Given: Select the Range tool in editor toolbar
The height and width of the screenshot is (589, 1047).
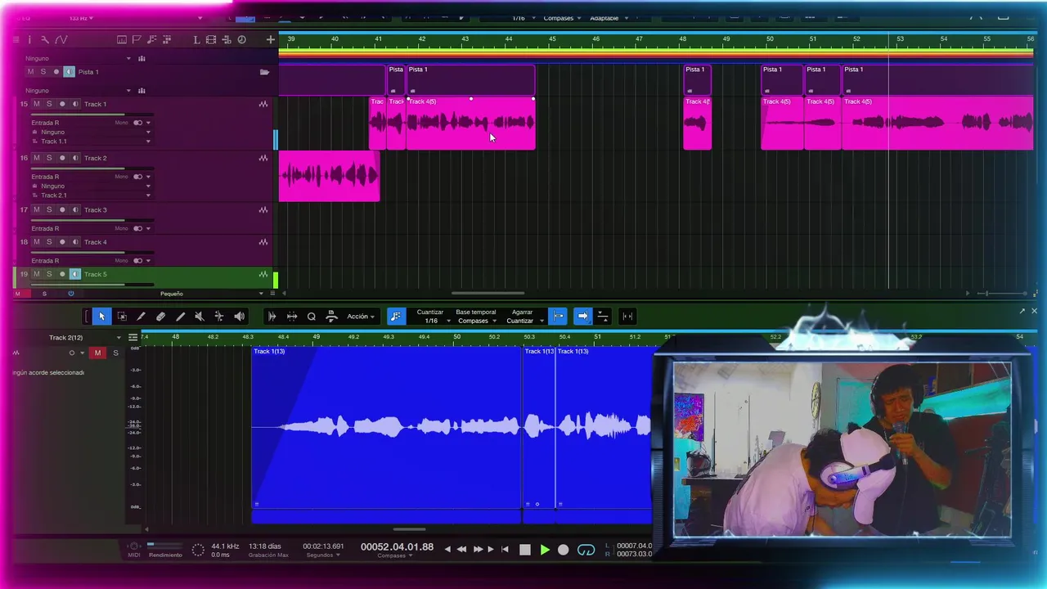Looking at the screenshot, I should (x=122, y=317).
